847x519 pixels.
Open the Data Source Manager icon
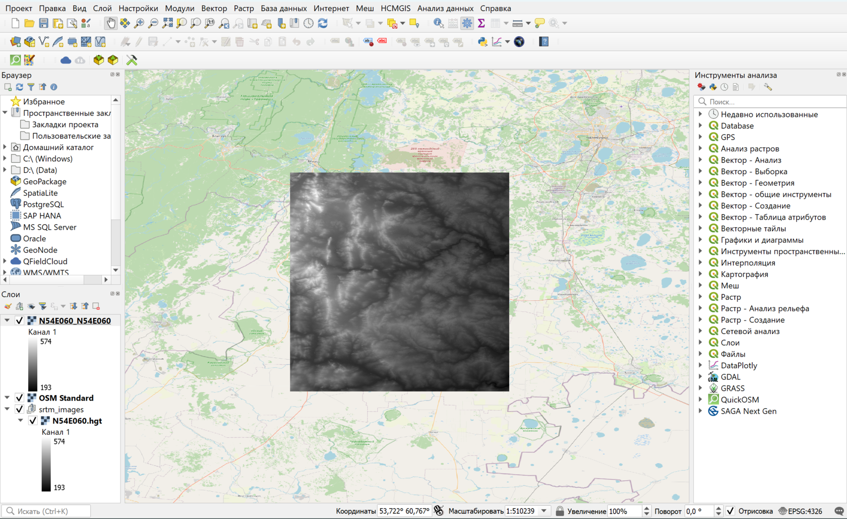point(16,42)
